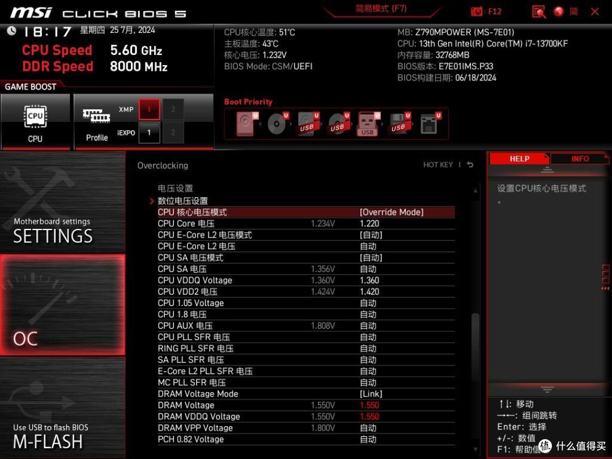
Task: Select the USB optical disc boot icon
Action: point(339,124)
